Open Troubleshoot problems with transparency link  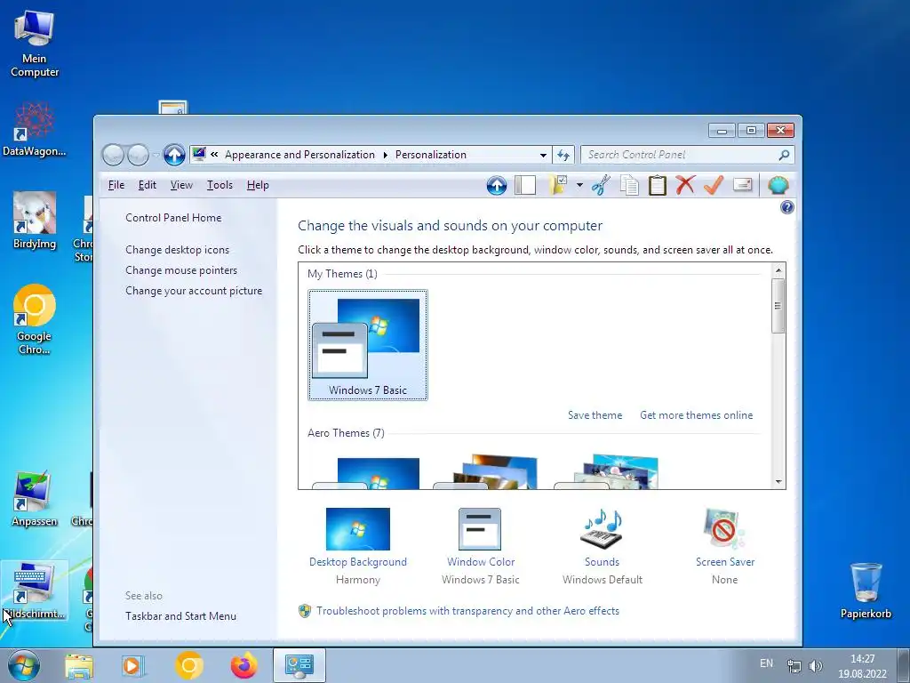(x=467, y=611)
